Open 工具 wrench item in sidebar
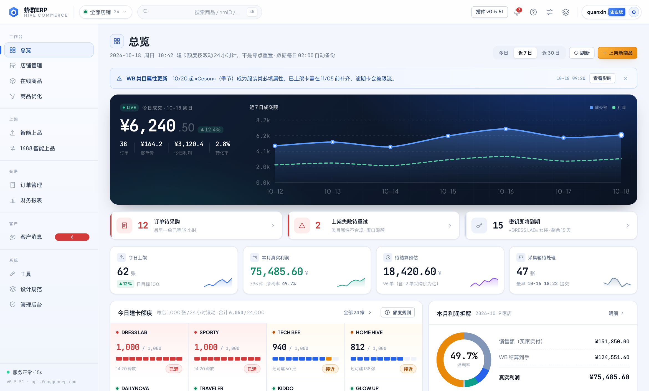 [x=49, y=274]
